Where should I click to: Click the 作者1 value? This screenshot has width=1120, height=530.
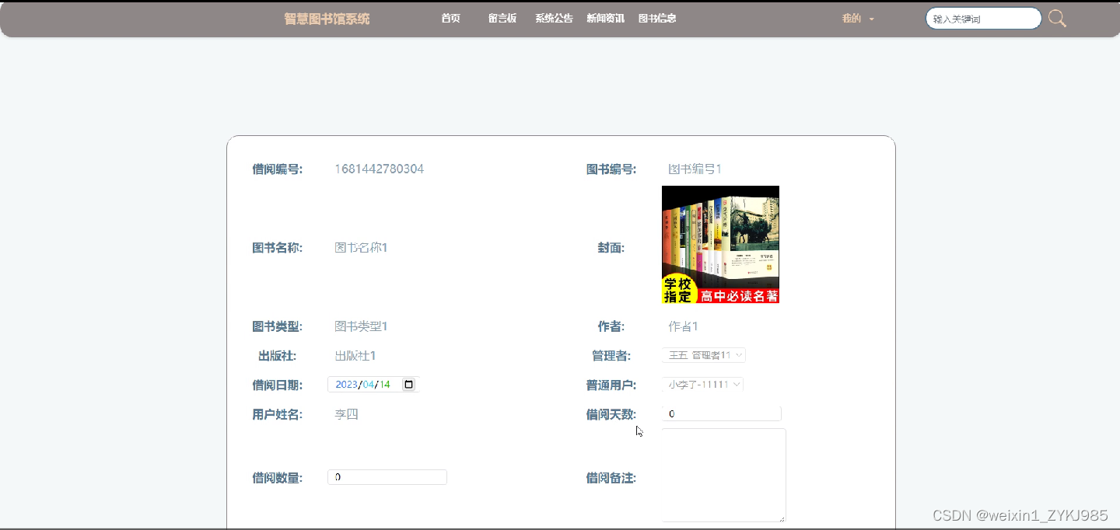683,326
